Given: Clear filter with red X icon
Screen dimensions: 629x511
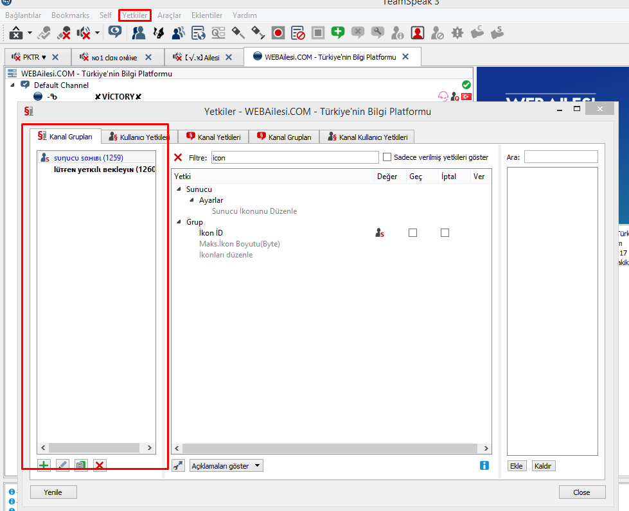Looking at the screenshot, I should 178,157.
